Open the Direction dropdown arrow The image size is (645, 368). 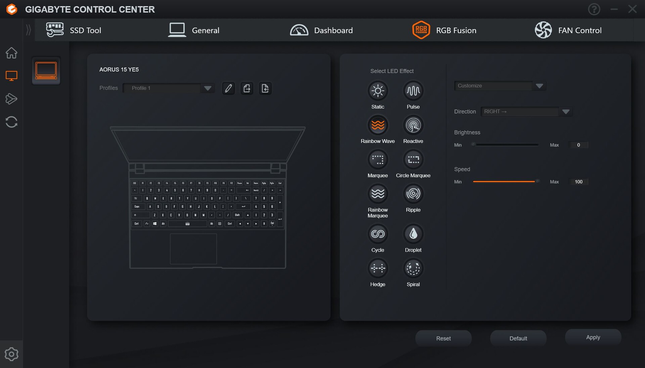click(x=566, y=112)
